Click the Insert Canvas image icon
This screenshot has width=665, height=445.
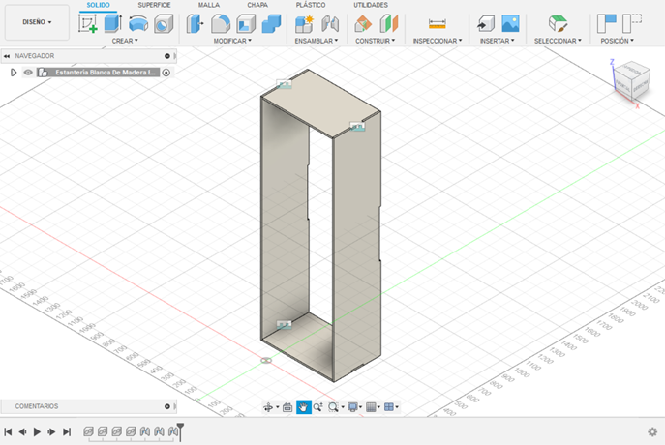point(510,23)
